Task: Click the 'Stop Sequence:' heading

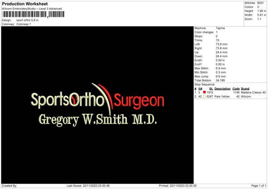Action: click(x=205, y=84)
